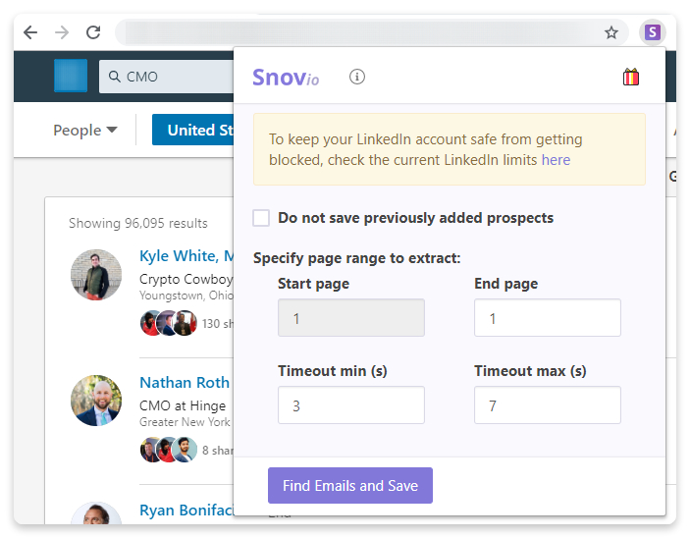Click the info icon beside Snov.io logo
Viewport: 690px width, 538px height.
click(357, 77)
